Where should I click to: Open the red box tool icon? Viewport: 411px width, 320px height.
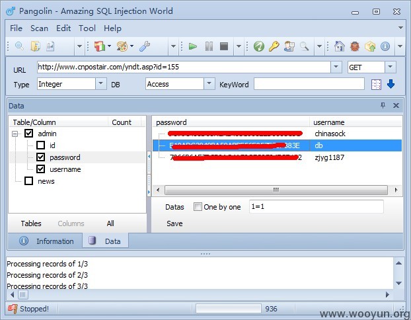click(x=100, y=46)
